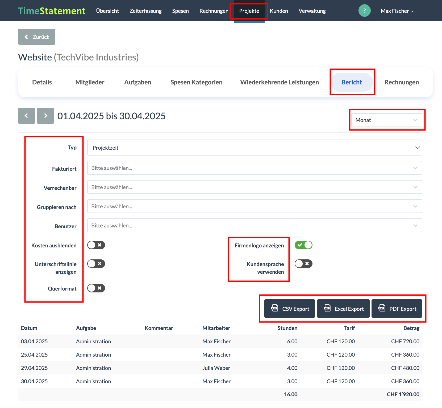Click the date range 01.04.2025 bis 30.04.2025
Viewport: 442px width, 408px height.
111,116
